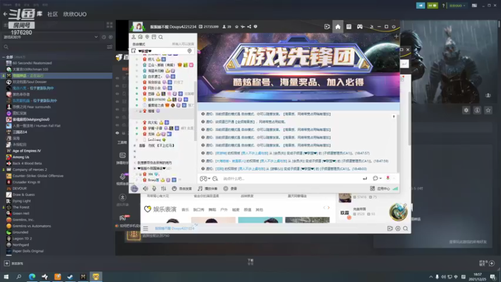Click the channel info icon in header
501x282 pixels.
tap(256, 27)
